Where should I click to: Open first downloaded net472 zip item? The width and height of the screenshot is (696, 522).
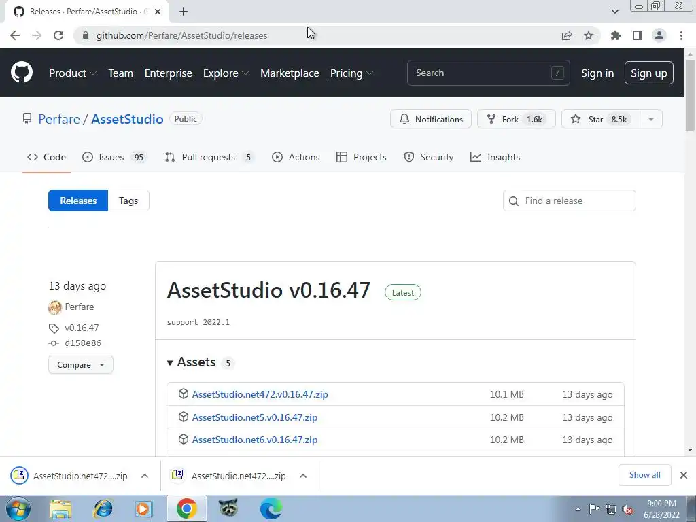[x=69, y=476]
